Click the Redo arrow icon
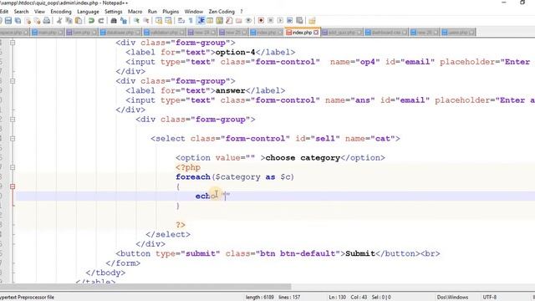535x301 pixels. pyautogui.click(x=101, y=20)
